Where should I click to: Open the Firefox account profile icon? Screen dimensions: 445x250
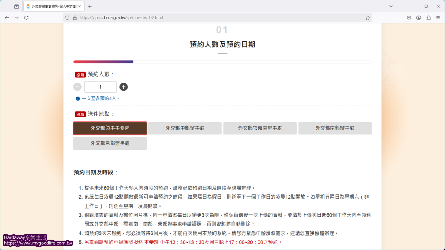coord(419,17)
